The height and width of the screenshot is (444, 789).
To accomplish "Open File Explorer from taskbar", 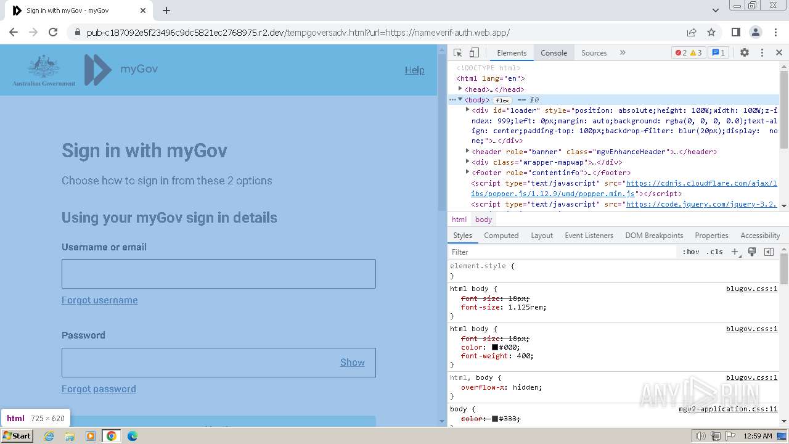I will coord(70,436).
